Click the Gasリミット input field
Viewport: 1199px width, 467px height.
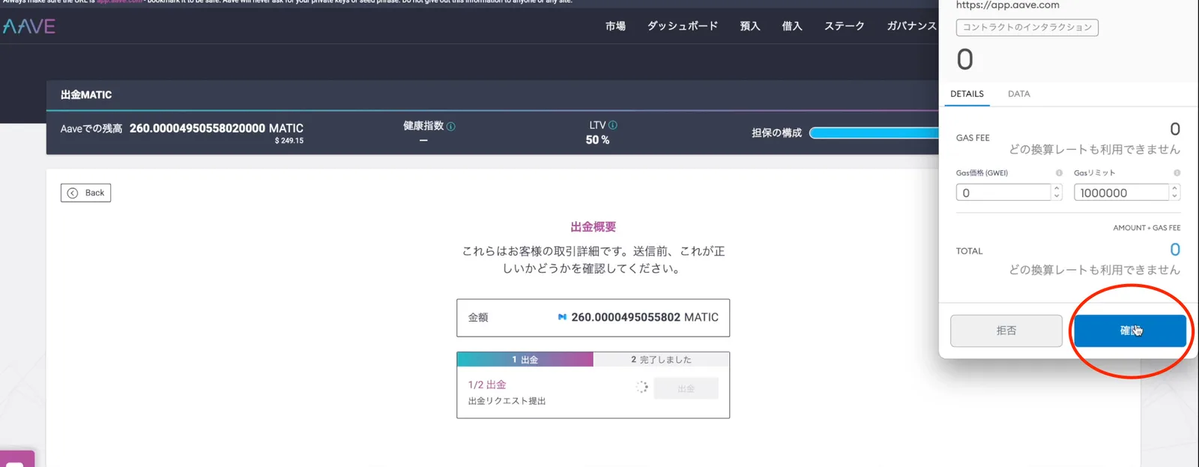1121,193
